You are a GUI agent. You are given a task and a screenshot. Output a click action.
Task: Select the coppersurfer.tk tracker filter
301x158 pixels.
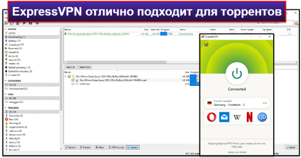pos(32,127)
